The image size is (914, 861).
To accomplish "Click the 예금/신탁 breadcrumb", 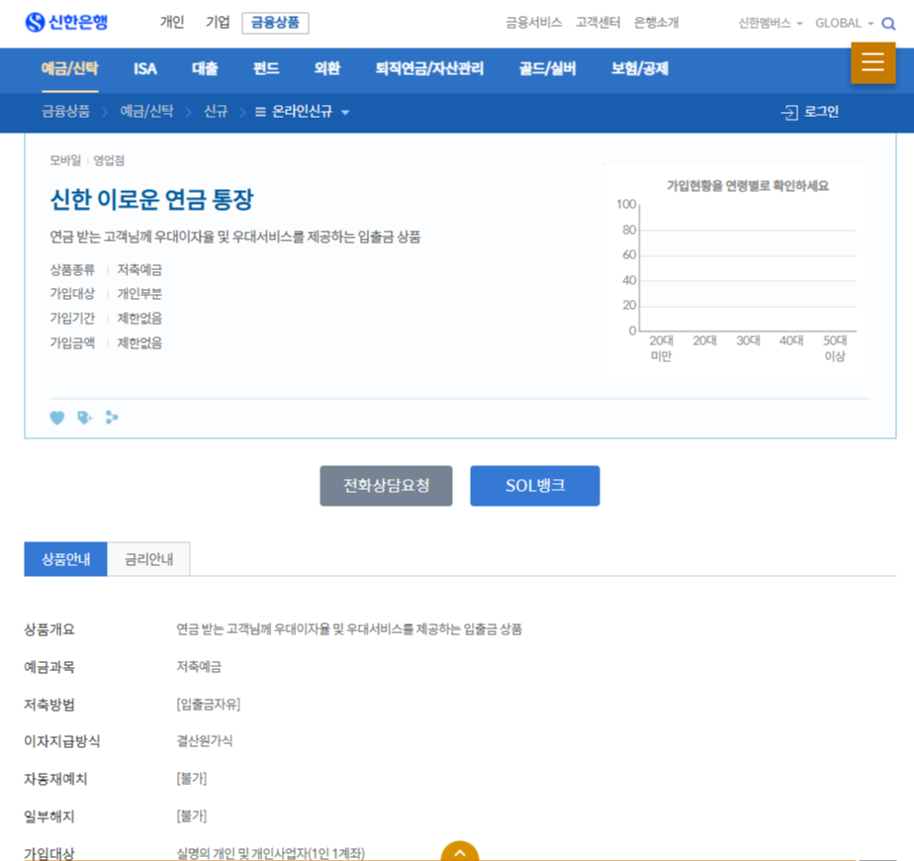I will (x=146, y=112).
